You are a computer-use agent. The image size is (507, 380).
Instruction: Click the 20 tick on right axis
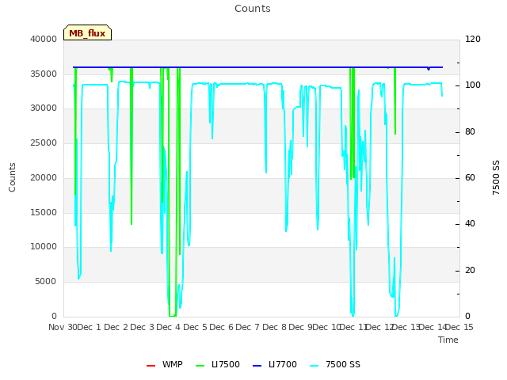[470, 271]
